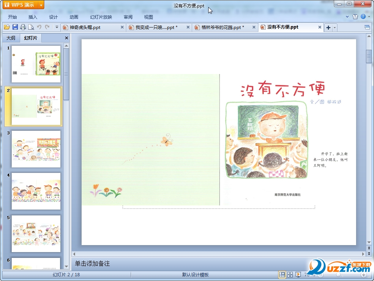Image resolution: width=374 pixels, height=281 pixels.
Task: Click thumbnail pane scroll up arrow
Action: [x=66, y=45]
